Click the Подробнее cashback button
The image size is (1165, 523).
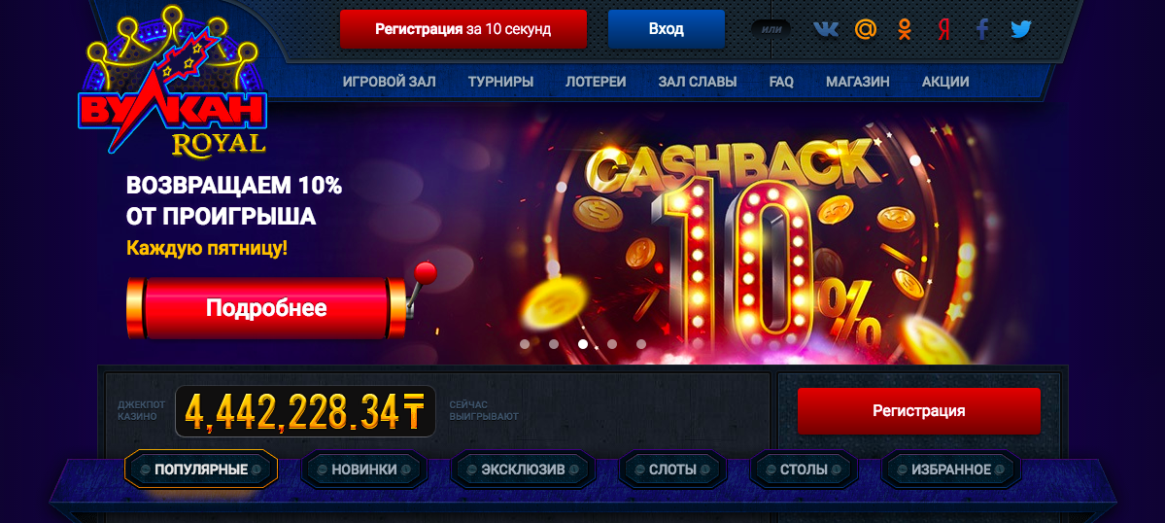coord(267,308)
